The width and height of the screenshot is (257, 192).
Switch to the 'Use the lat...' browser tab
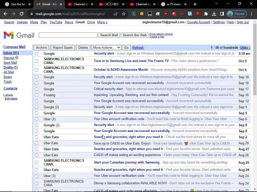(x=18, y=4)
